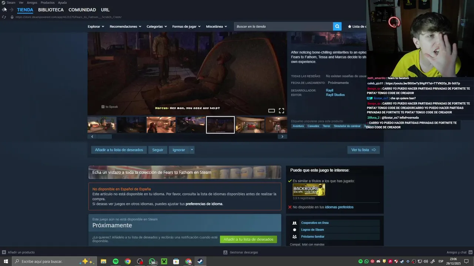The width and height of the screenshot is (474, 266).
Task: Open File Explorer from the taskbar
Action: click(103, 262)
